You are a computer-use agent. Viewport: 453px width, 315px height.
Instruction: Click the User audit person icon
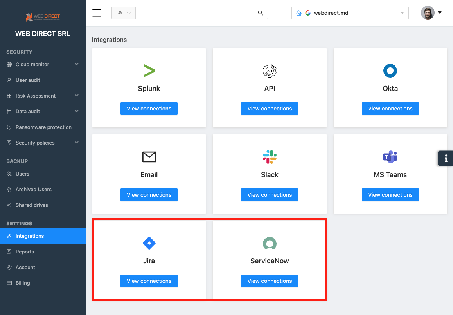[x=9, y=80]
